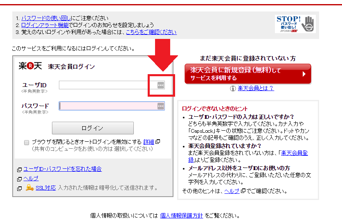Enable disabling auto-login on browser close checkbox
The image size is (342, 220).
(27, 143)
